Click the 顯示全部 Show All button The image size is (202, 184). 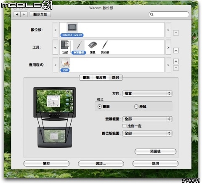click(x=40, y=14)
